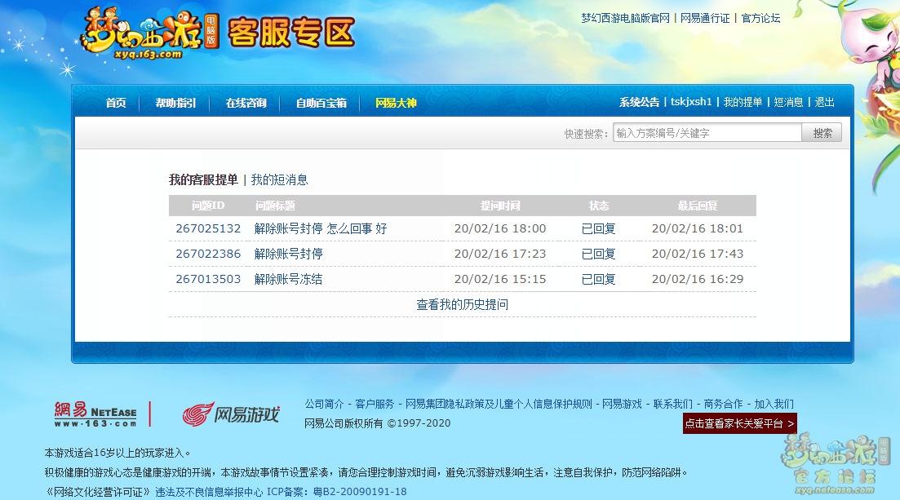Click the 搜索 button
The width and height of the screenshot is (900, 500).
[822, 133]
